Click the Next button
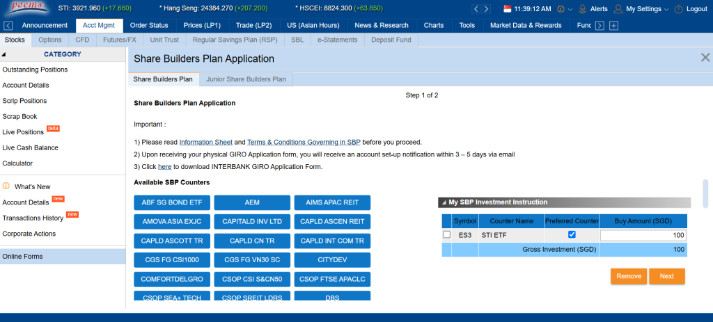Viewport: 713px width, 322px height. click(666, 276)
